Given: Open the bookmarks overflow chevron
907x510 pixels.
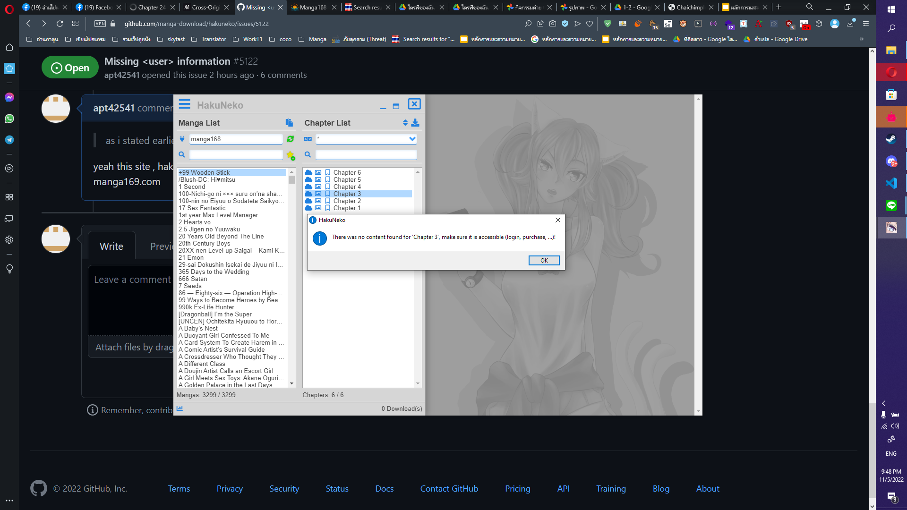Looking at the screenshot, I should click(x=862, y=39).
